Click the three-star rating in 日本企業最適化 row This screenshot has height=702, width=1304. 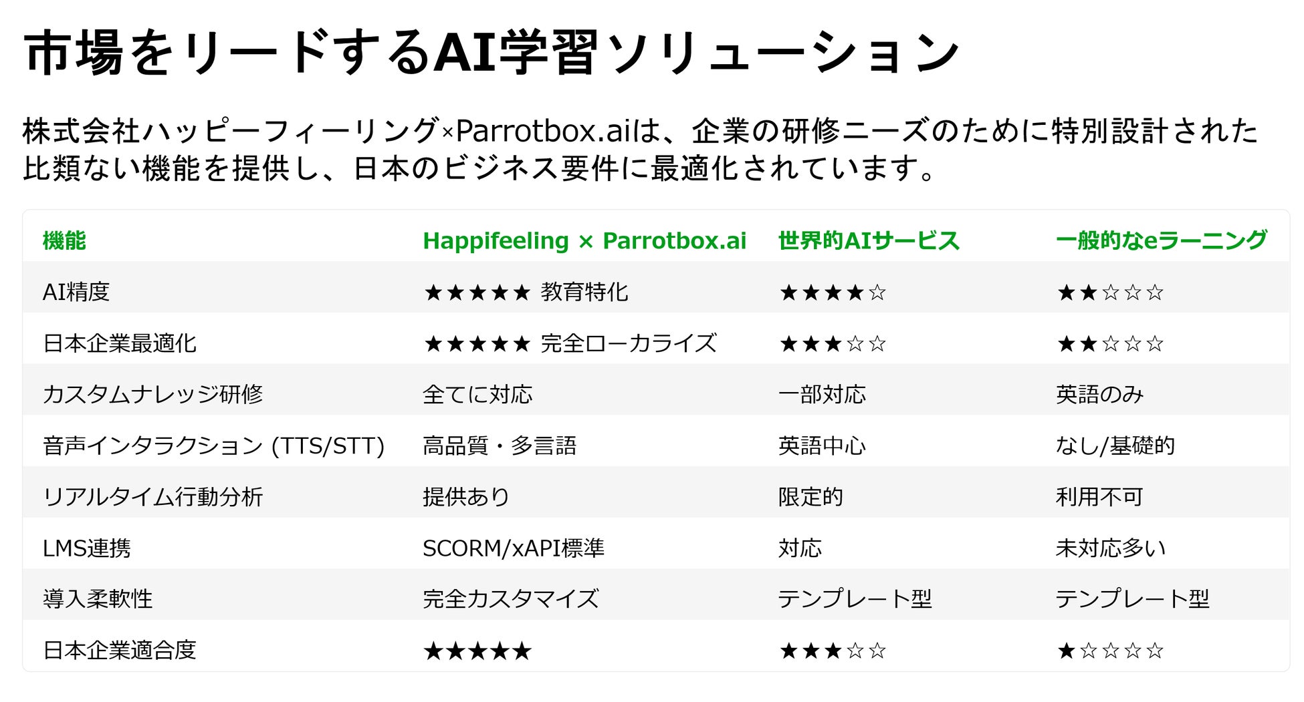[833, 343]
